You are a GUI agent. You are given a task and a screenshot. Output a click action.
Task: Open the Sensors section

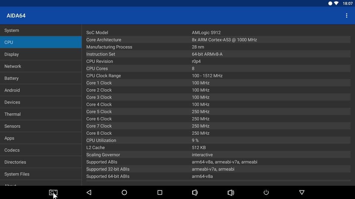41,126
